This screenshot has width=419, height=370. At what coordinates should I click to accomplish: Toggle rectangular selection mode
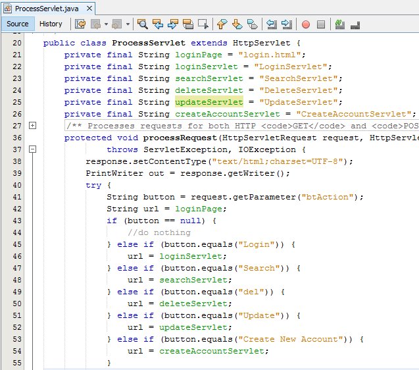[x=203, y=24]
